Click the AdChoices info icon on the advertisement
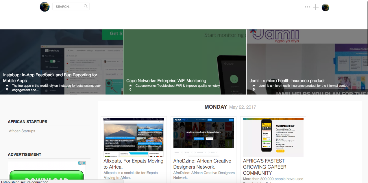Image resolution: width=368 pixels, height=183 pixels. click(x=80, y=163)
